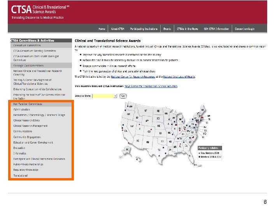Select Arizona (AZ) on the map
The image size is (280, 210).
[138, 141]
